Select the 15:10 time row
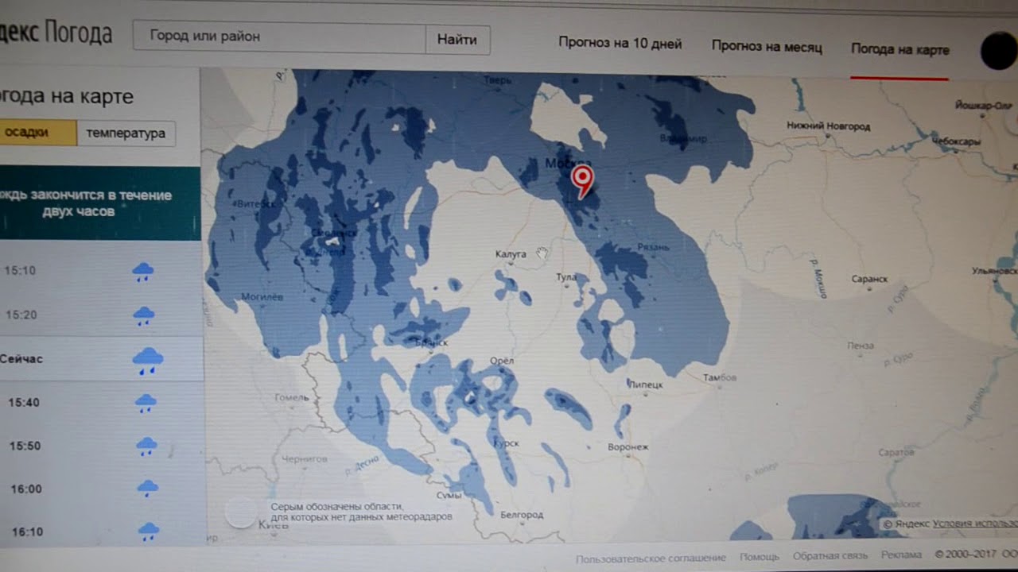This screenshot has width=1018, height=572. [x=100, y=272]
